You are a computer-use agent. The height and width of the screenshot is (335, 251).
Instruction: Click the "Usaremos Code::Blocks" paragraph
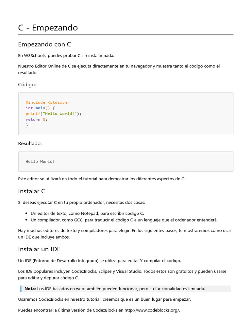coord(104,299)
